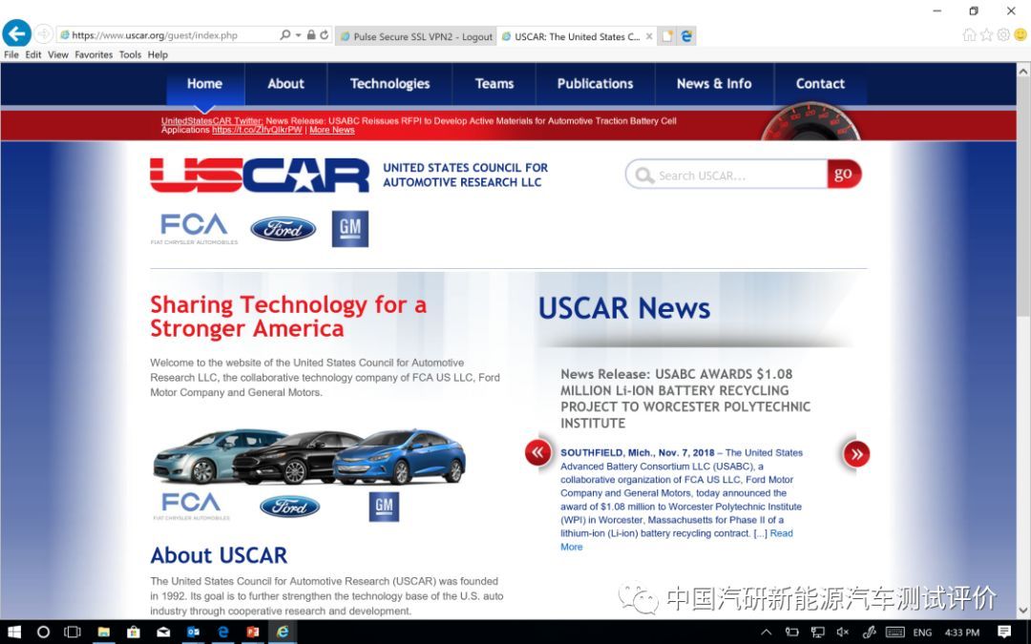The height and width of the screenshot is (644, 1031).
Task: Click the page scrollbar down arrow
Action: click(1023, 611)
